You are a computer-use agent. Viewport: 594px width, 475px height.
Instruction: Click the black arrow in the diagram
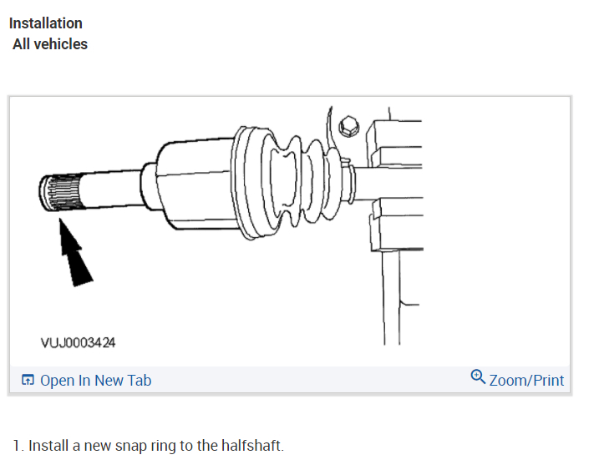click(75, 254)
